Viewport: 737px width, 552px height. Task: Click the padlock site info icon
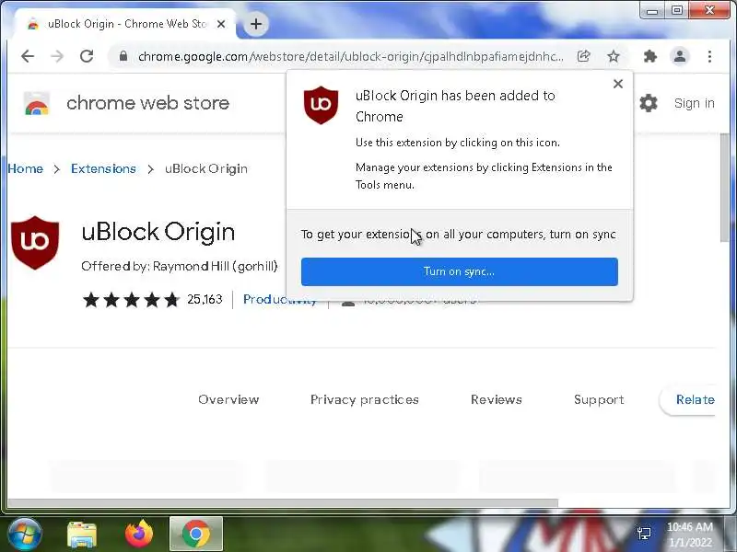[x=123, y=57]
